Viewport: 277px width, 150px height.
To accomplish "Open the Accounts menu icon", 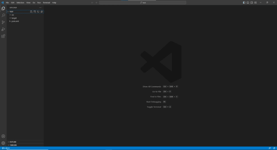I will click(3, 136).
